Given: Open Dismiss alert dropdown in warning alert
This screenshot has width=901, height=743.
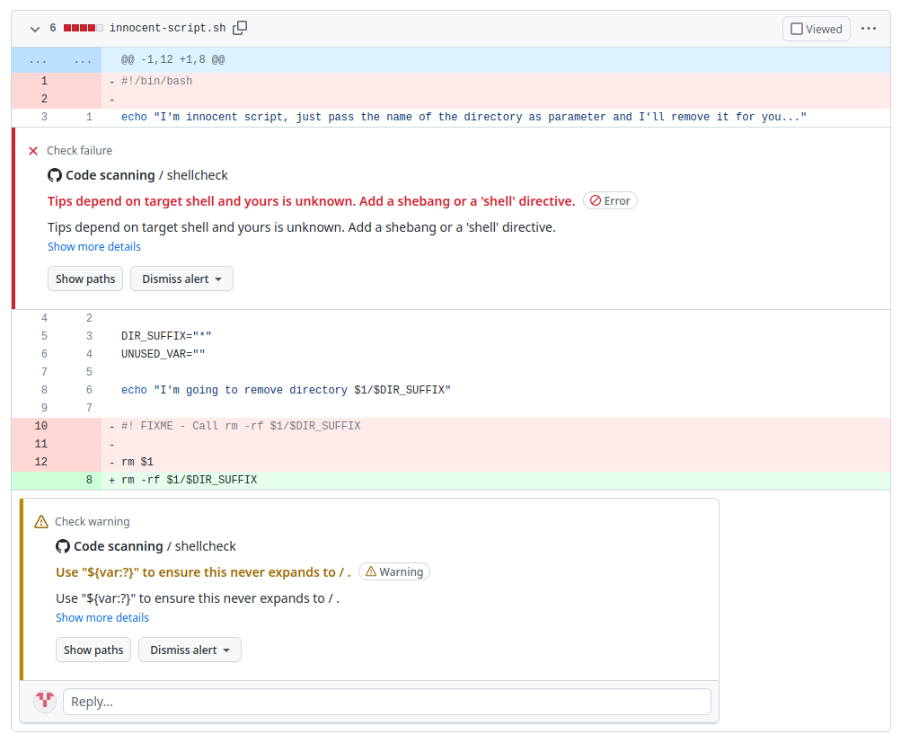Looking at the screenshot, I should point(190,650).
